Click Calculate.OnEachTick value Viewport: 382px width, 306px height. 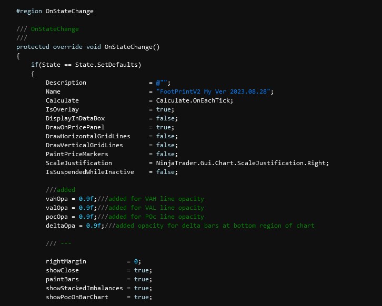click(194, 100)
